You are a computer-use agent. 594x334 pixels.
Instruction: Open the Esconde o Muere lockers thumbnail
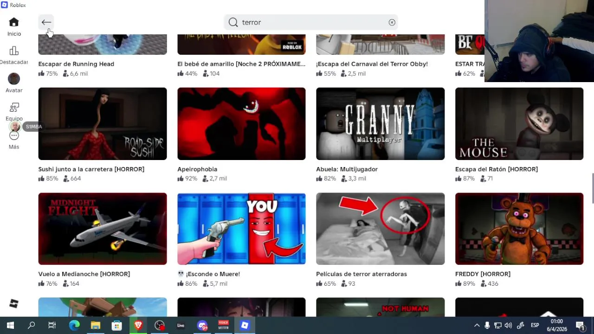241,229
